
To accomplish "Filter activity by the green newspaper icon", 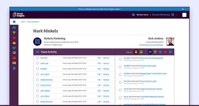I will pyautogui.click(x=141, y=52).
